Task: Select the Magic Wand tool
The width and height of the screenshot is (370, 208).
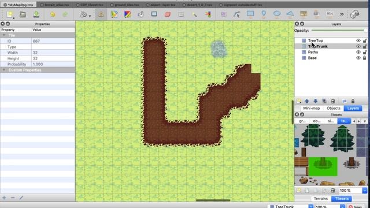Action: (194, 14)
